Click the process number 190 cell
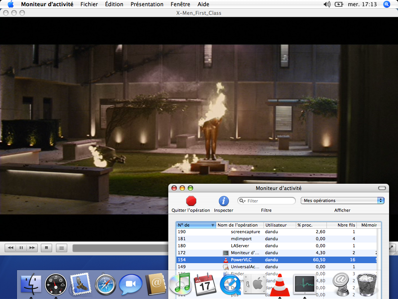This screenshot has height=299, width=398. pyautogui.click(x=182, y=232)
